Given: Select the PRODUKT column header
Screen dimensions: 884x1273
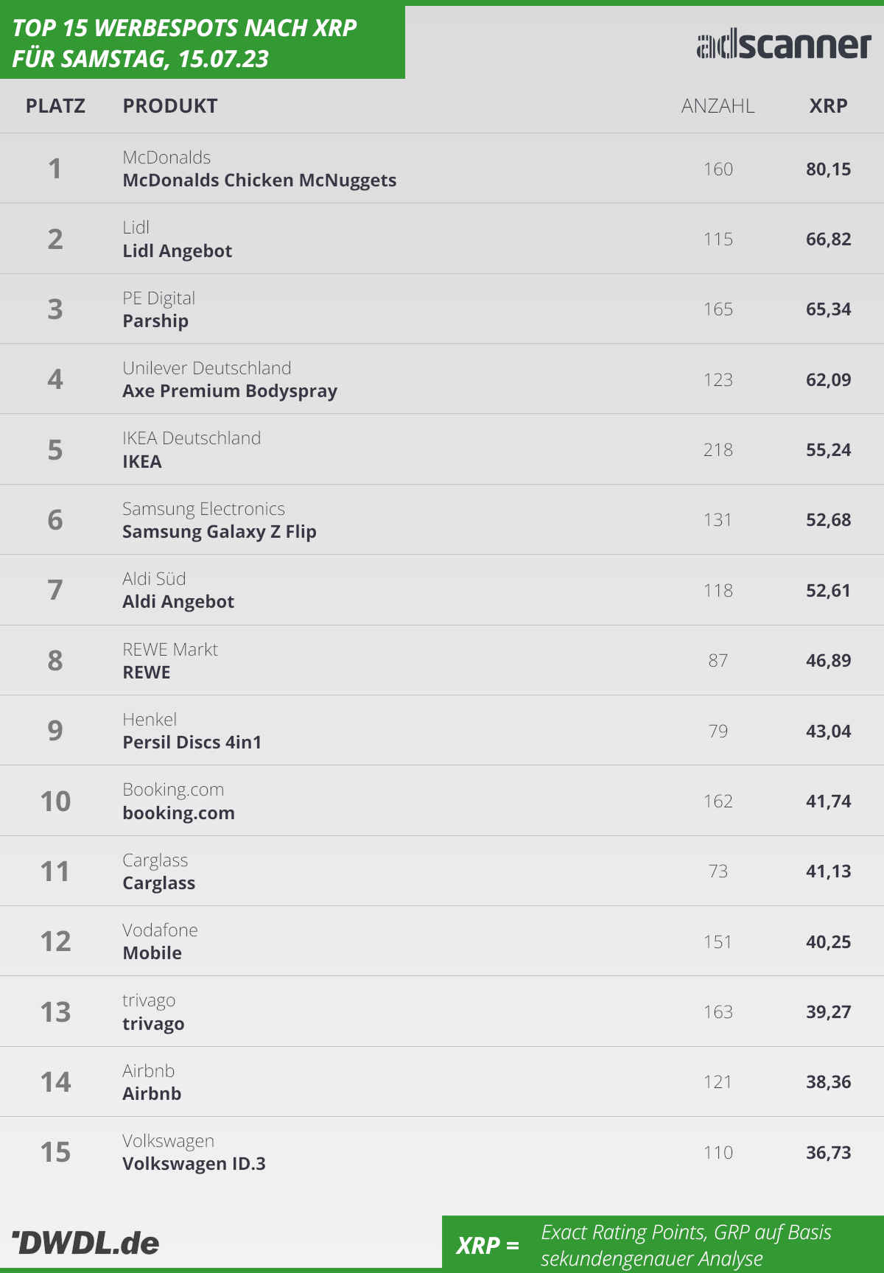Looking at the screenshot, I should [170, 106].
